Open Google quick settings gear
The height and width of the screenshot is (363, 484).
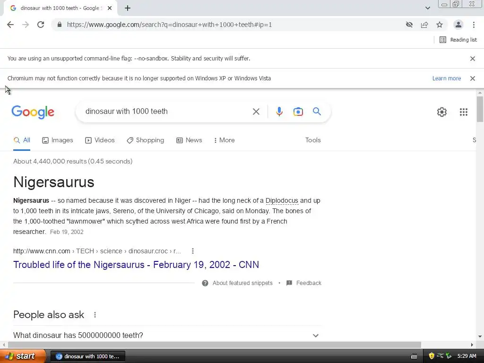coord(442,112)
